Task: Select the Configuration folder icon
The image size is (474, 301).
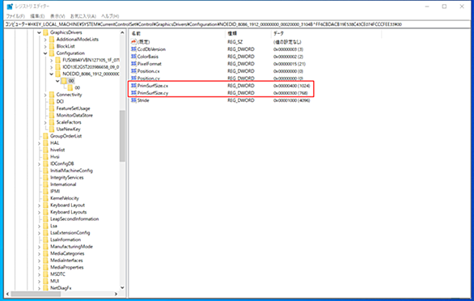Action: (x=52, y=53)
